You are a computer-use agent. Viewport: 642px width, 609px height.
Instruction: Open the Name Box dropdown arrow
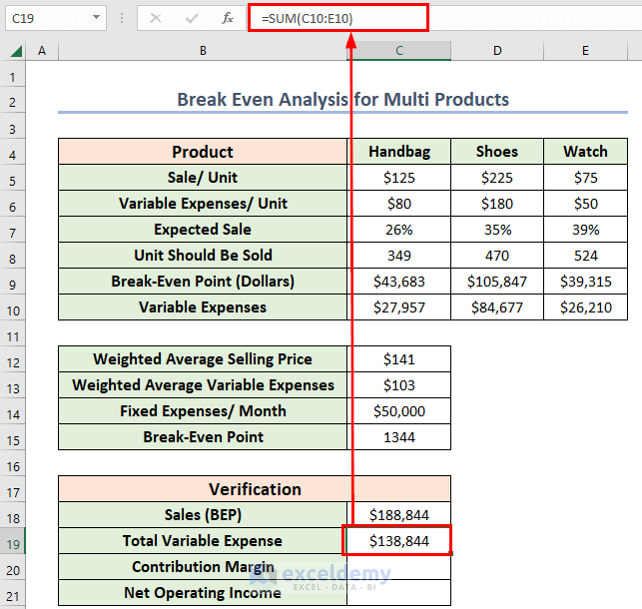[96, 18]
